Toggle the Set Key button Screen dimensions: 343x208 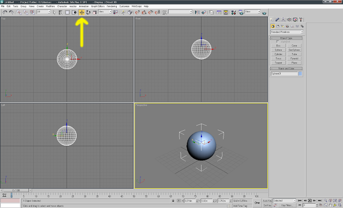[x=267, y=205]
